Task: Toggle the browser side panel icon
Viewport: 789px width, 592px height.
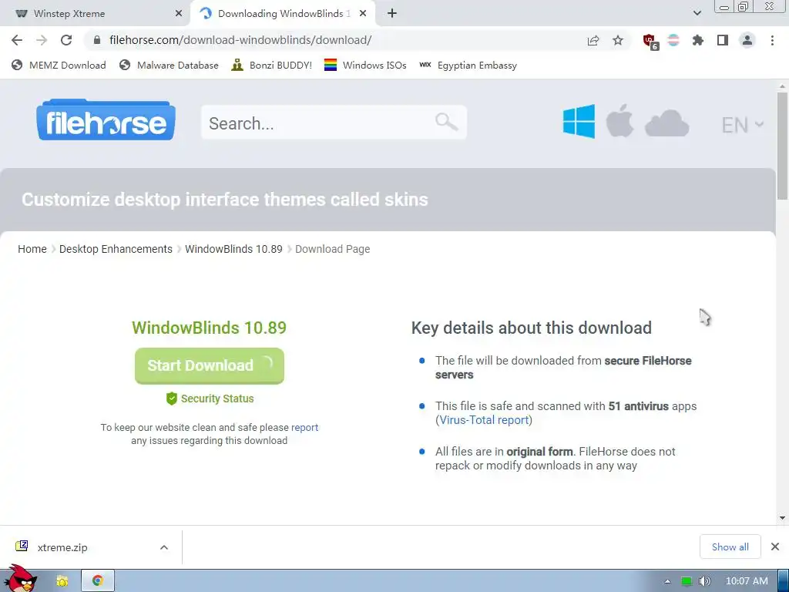Action: coord(723,40)
